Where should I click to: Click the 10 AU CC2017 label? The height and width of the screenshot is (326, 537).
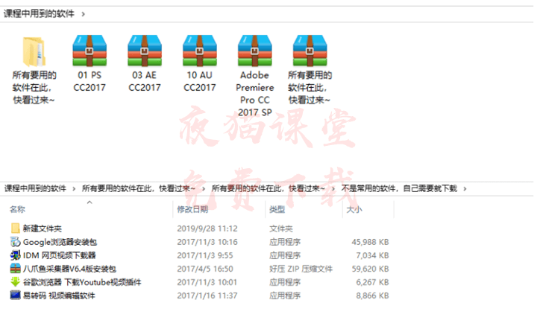coord(200,81)
